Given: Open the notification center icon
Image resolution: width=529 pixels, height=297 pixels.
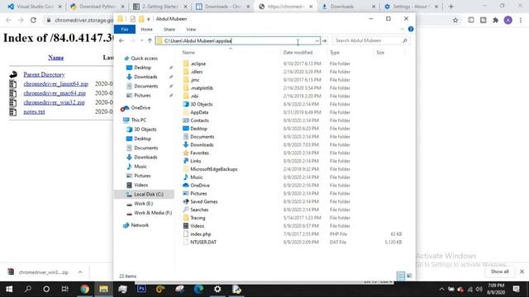Looking at the screenshot, I should (x=516, y=289).
